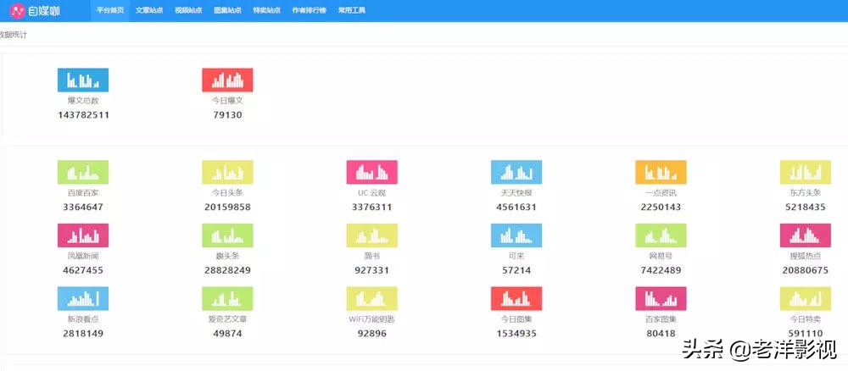Click the 网易号 value 7422489
The width and height of the screenshot is (848, 371).
[x=661, y=270]
